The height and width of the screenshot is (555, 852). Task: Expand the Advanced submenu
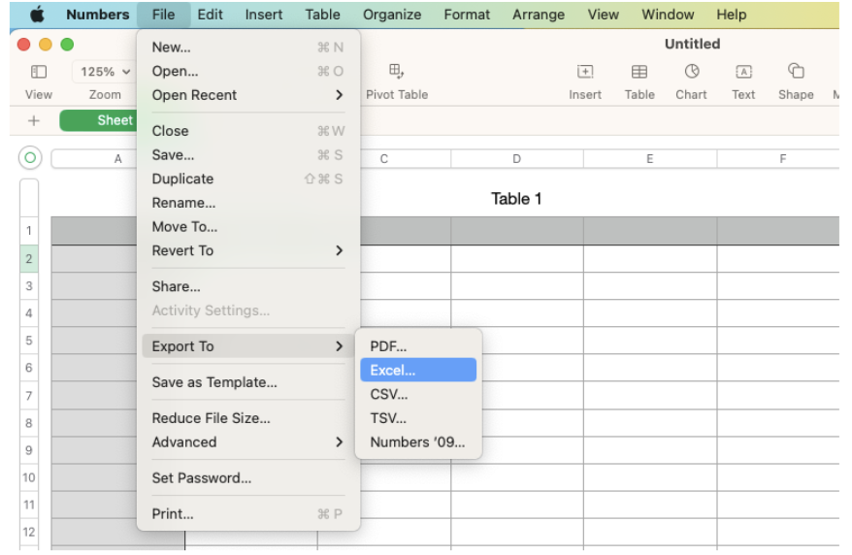click(x=248, y=442)
